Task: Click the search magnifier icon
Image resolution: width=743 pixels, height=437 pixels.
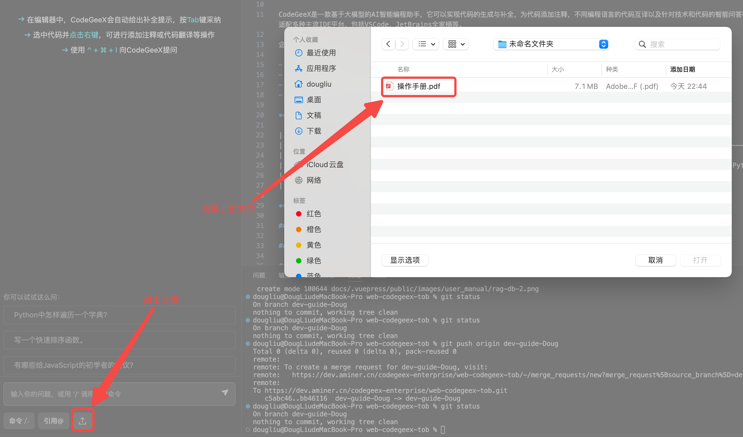Action: point(642,44)
